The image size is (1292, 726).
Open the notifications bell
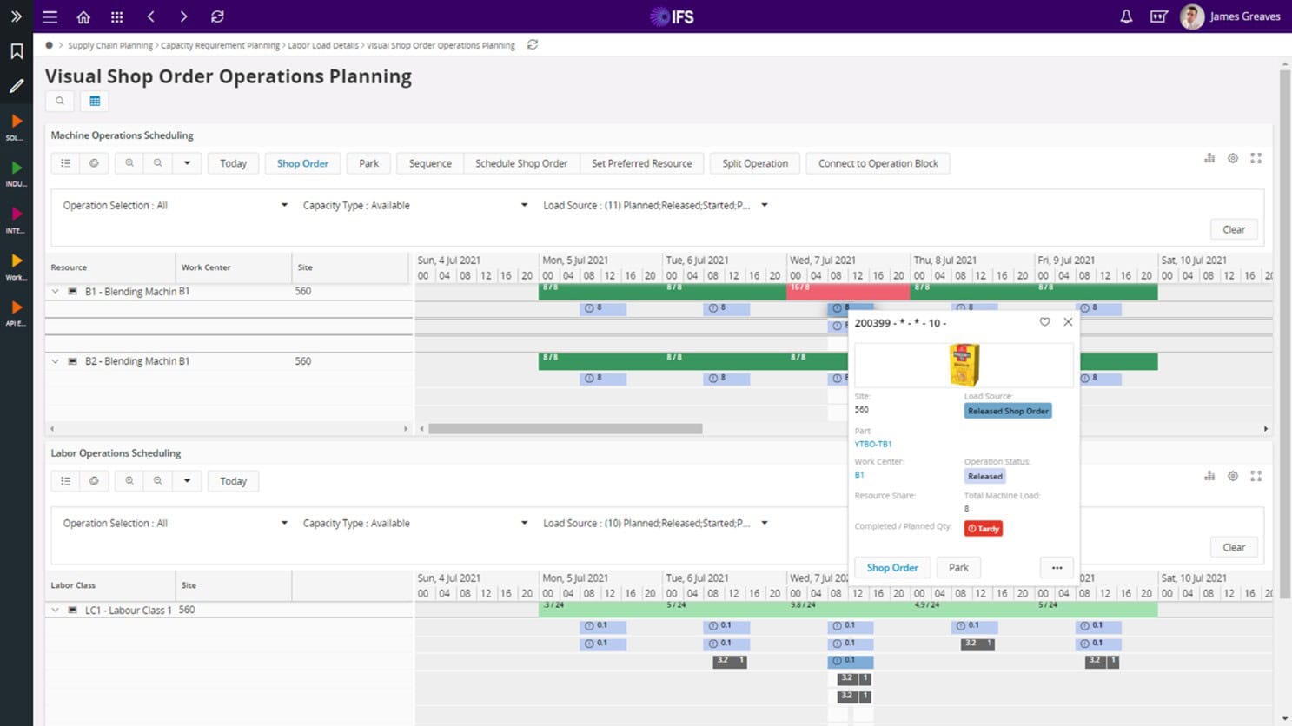click(x=1126, y=16)
